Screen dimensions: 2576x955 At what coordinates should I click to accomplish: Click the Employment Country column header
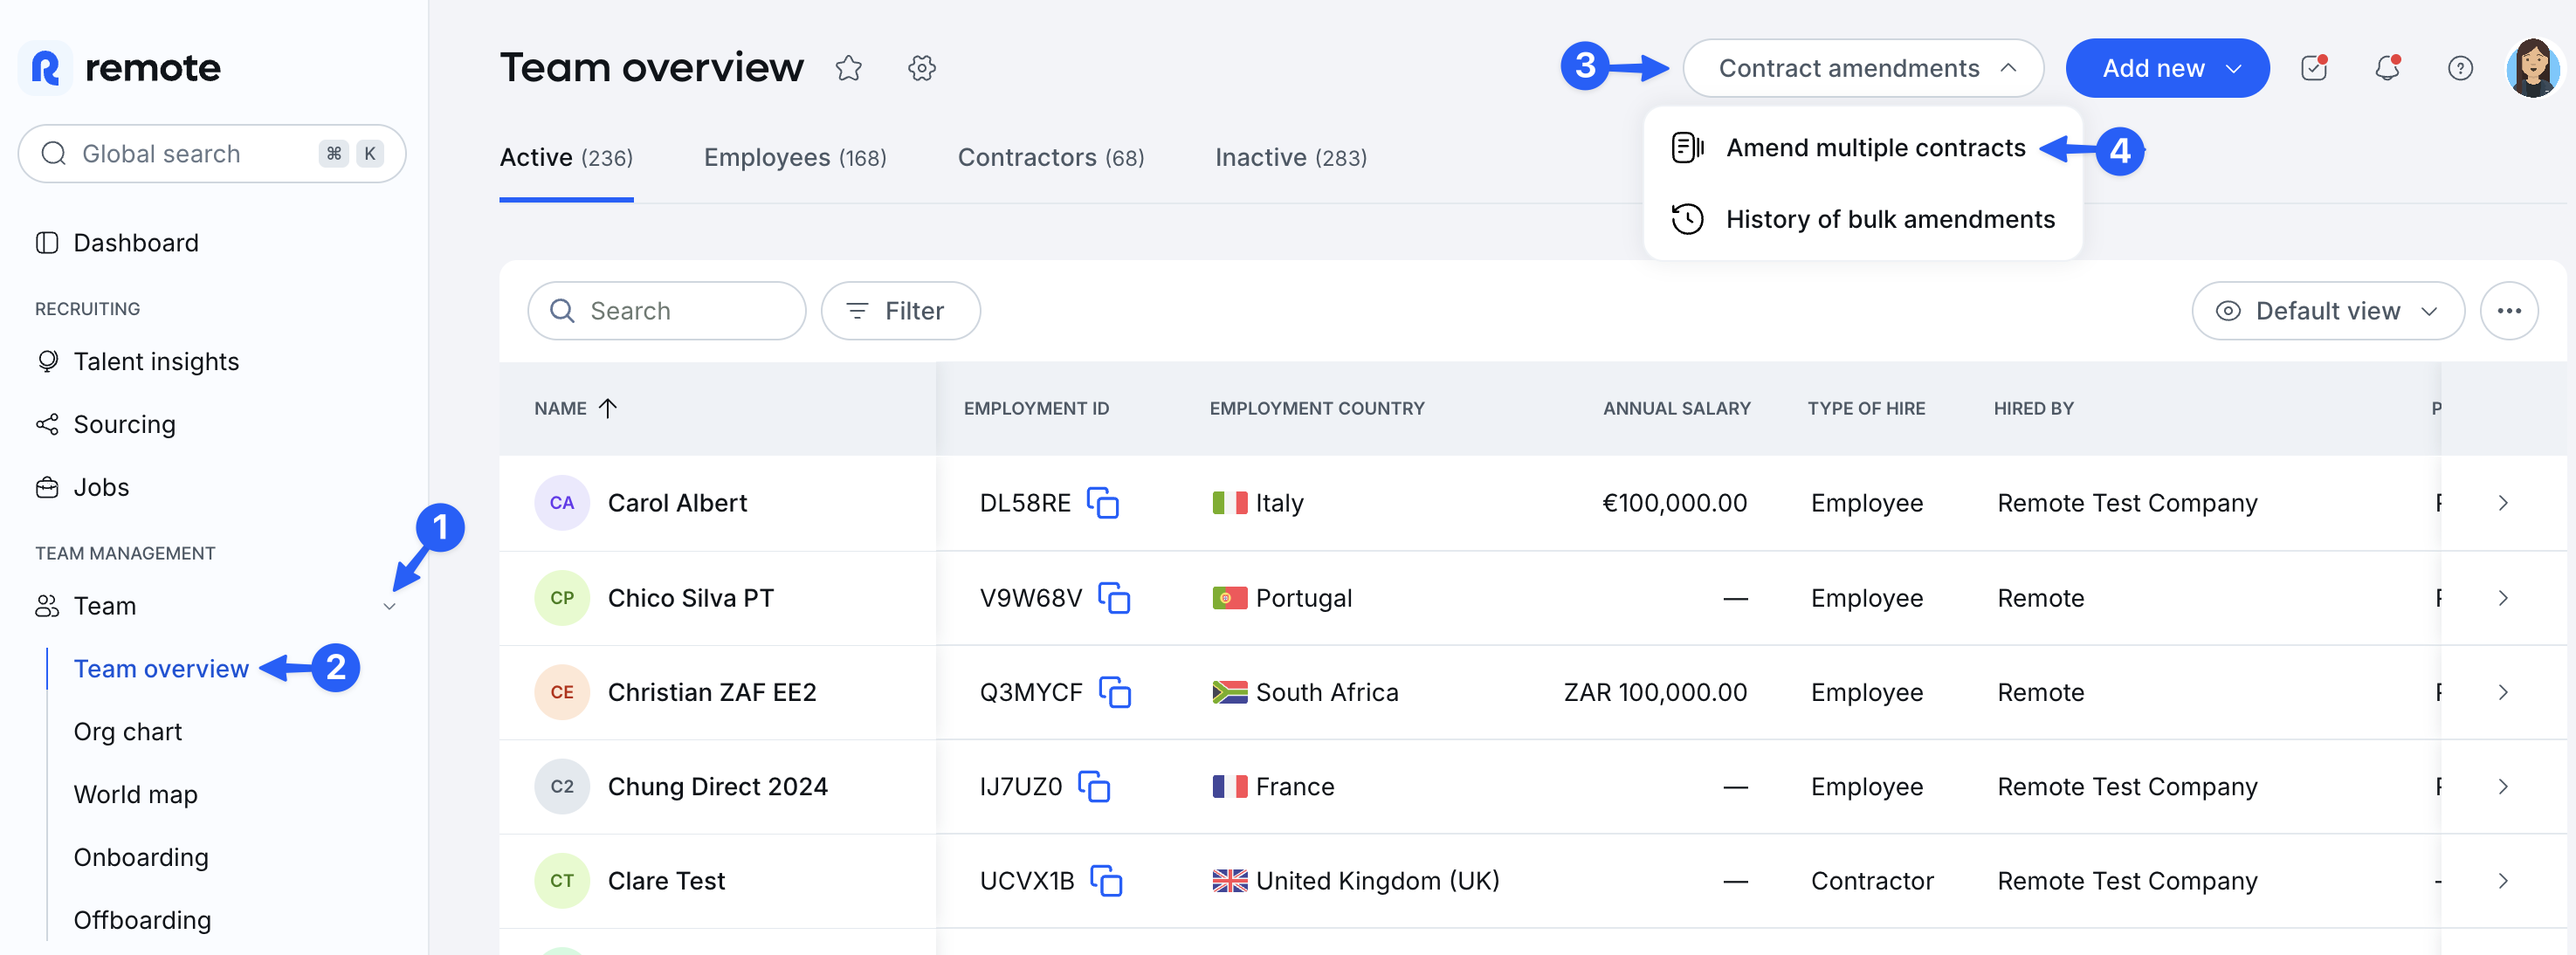[1317, 408]
